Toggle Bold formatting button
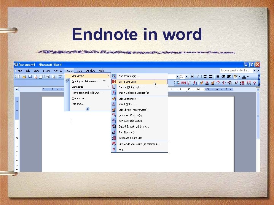The width and height of the screenshot is (274, 205). pos(193,77)
